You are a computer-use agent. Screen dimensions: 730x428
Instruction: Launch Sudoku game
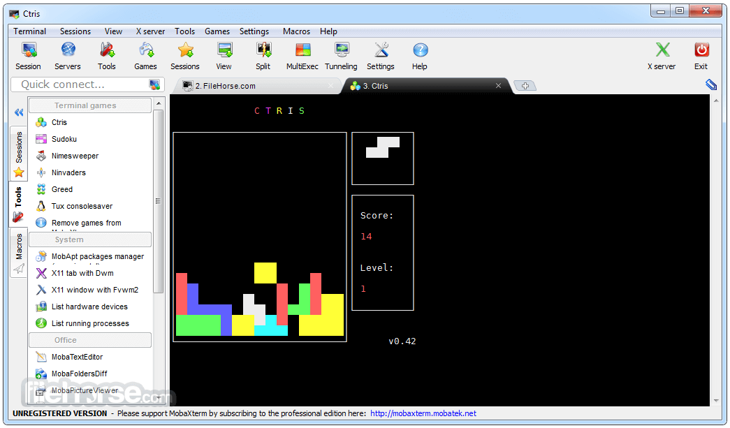point(64,139)
